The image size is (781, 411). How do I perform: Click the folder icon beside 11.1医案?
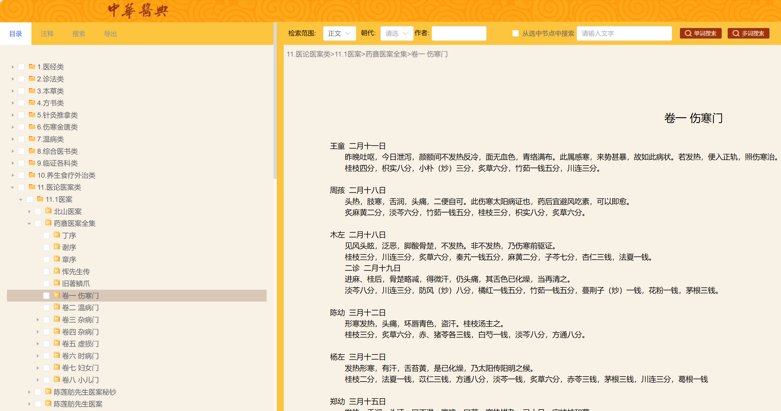tap(40, 199)
